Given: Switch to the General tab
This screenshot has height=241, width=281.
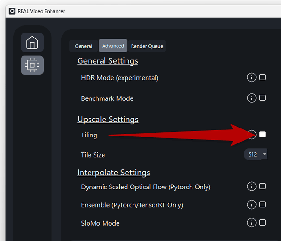Looking at the screenshot, I should pyautogui.click(x=83, y=46).
